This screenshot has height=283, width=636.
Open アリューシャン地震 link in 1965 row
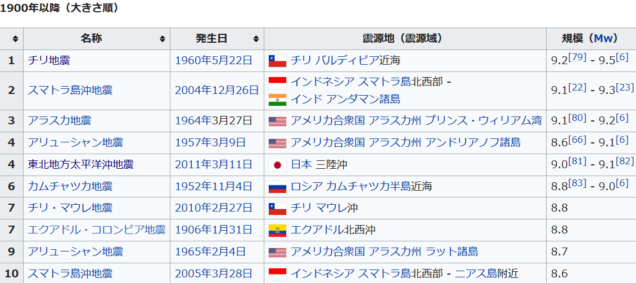coord(75,252)
